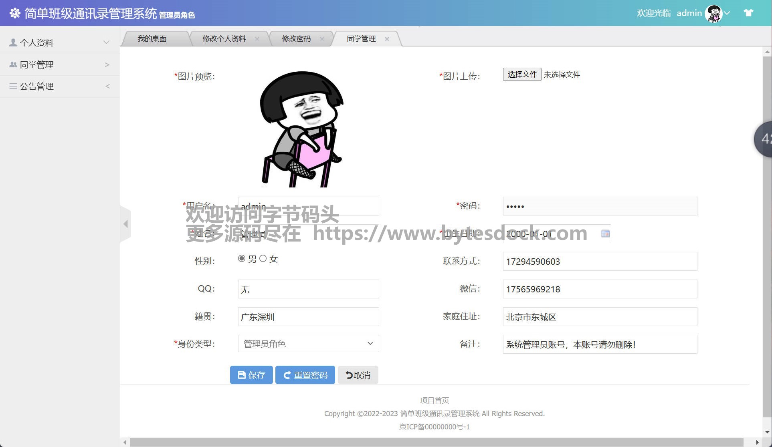This screenshot has height=447, width=772.
Task: Collapse the sidebar with the left arrow handle
Action: [x=125, y=224]
